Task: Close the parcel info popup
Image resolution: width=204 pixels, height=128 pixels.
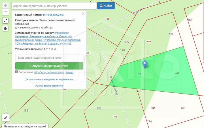Action: click(83, 14)
